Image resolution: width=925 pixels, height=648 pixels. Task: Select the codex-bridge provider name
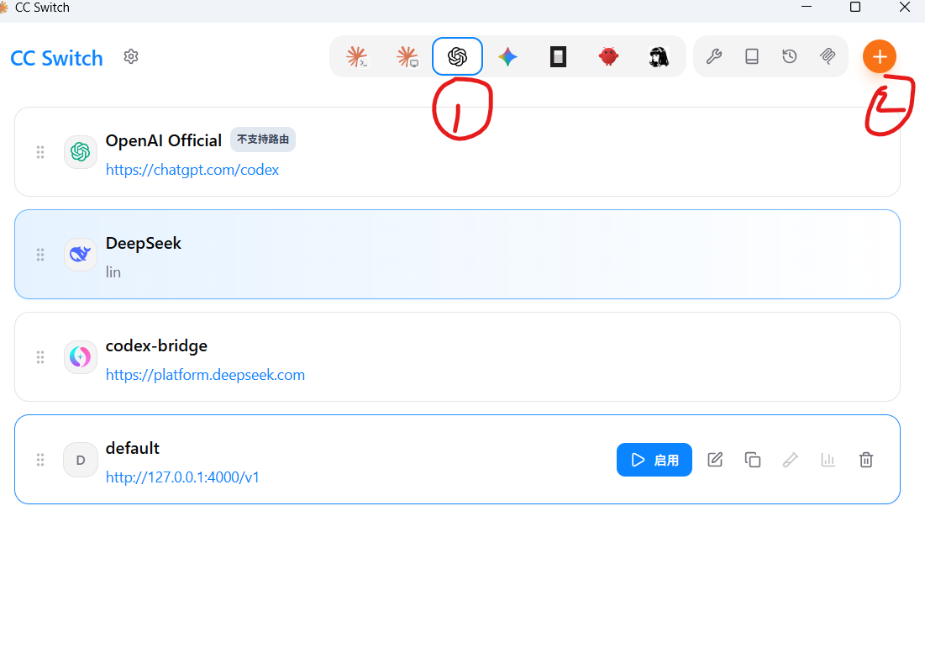coord(156,345)
